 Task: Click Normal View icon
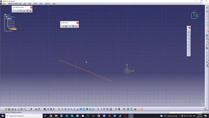(78, 109)
